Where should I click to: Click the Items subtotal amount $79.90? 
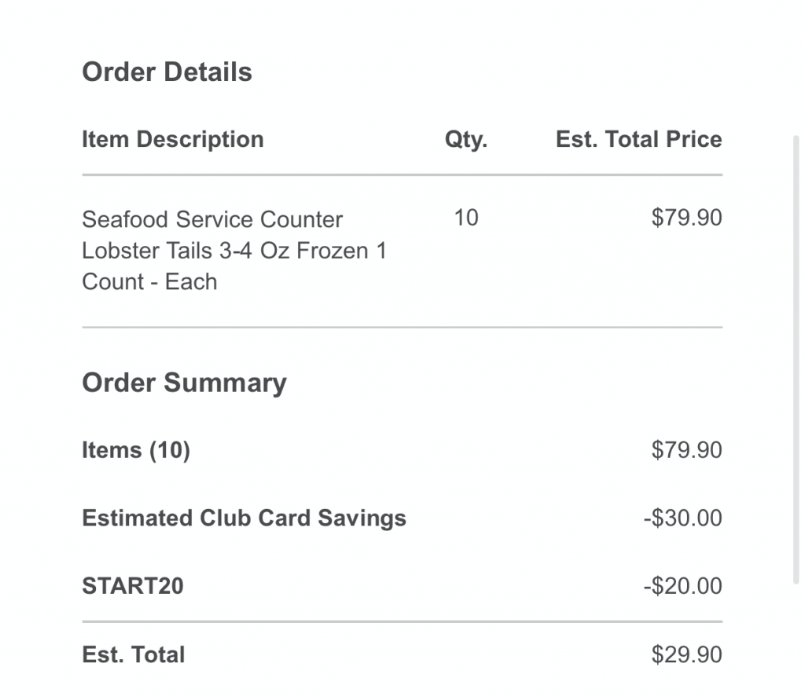point(686,451)
